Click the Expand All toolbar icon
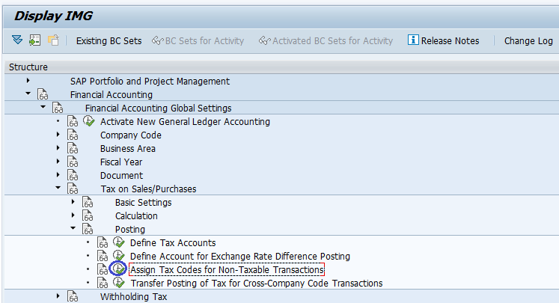Viewport: 559px width, 303px height. tap(17, 40)
